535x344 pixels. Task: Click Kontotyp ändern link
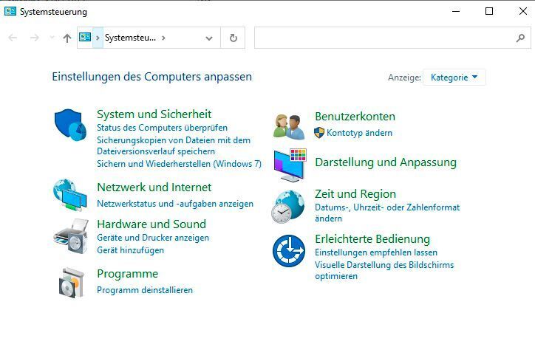pyautogui.click(x=359, y=133)
